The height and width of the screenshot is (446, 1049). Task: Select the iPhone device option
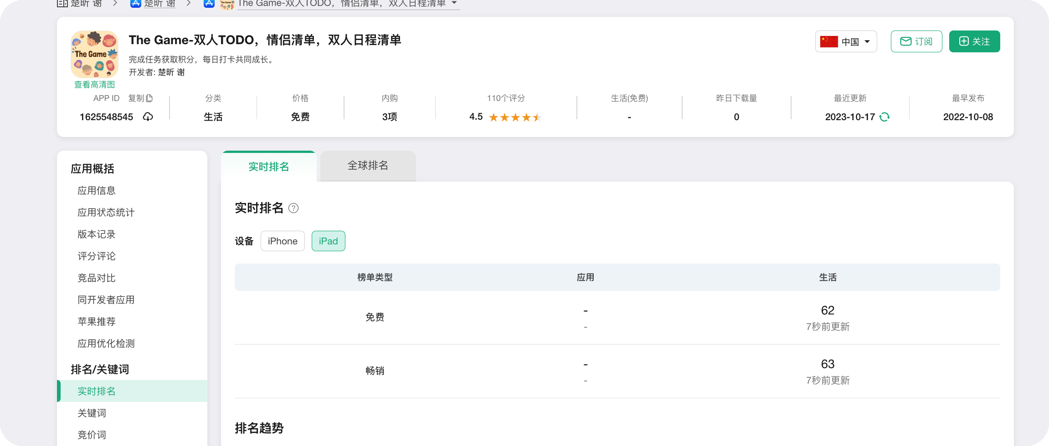pos(283,241)
